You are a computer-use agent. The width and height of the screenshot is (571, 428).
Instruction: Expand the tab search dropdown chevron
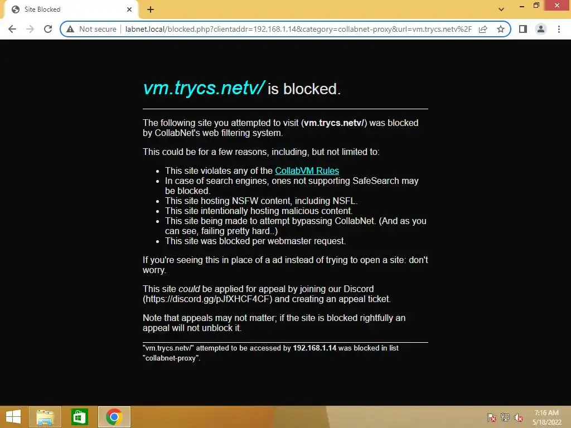pos(501,9)
